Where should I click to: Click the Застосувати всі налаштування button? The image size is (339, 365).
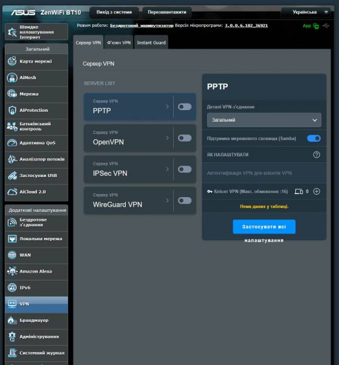click(264, 227)
